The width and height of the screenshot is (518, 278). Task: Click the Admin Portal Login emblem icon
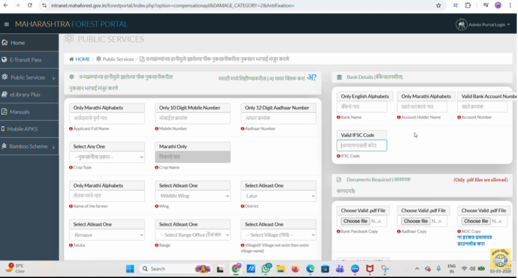coord(461,25)
